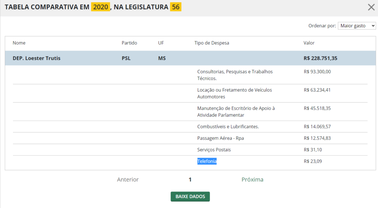Viewport: 378px width, 208px height.
Task: Open the 'Ordenar por' Maior gasto dropdown
Action: coord(357,26)
